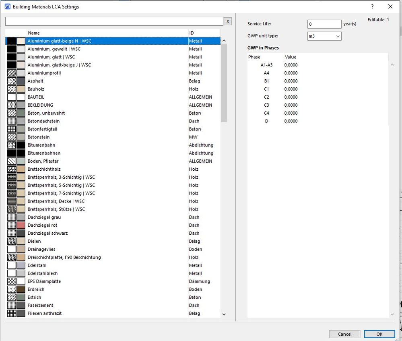The width and height of the screenshot is (402, 341).
Task: Open the help question mark button
Action: coord(372,7)
